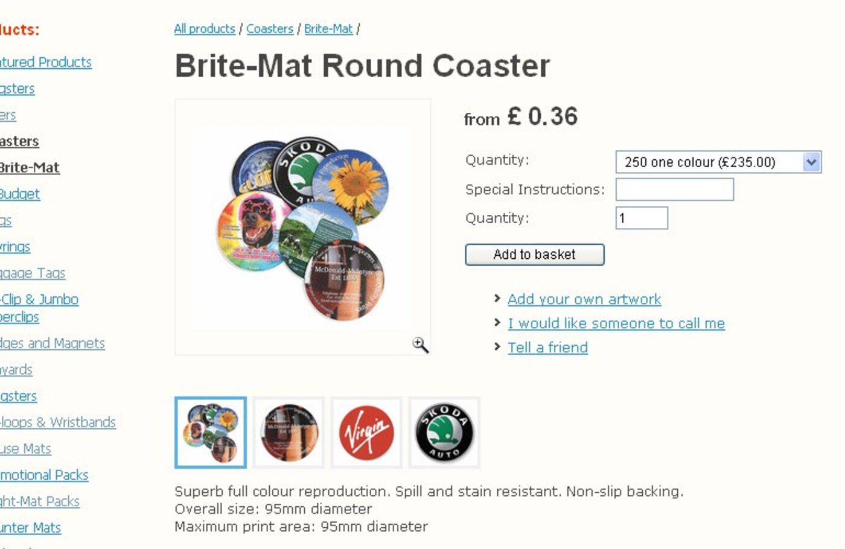Open the quantity pricing dropdown
This screenshot has height=549, width=845.
pyautogui.click(x=718, y=162)
